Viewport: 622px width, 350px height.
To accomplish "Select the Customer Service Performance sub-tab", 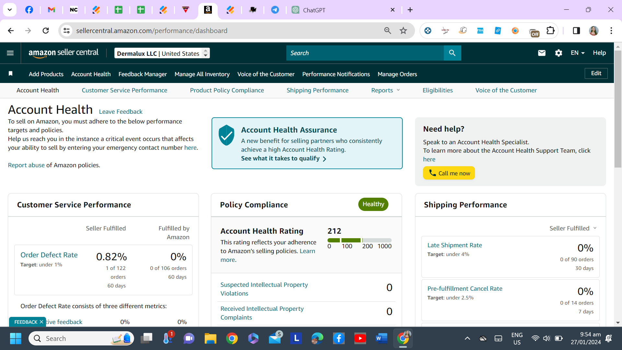I will [x=124, y=90].
